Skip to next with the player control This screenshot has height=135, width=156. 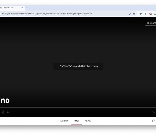click(8, 112)
